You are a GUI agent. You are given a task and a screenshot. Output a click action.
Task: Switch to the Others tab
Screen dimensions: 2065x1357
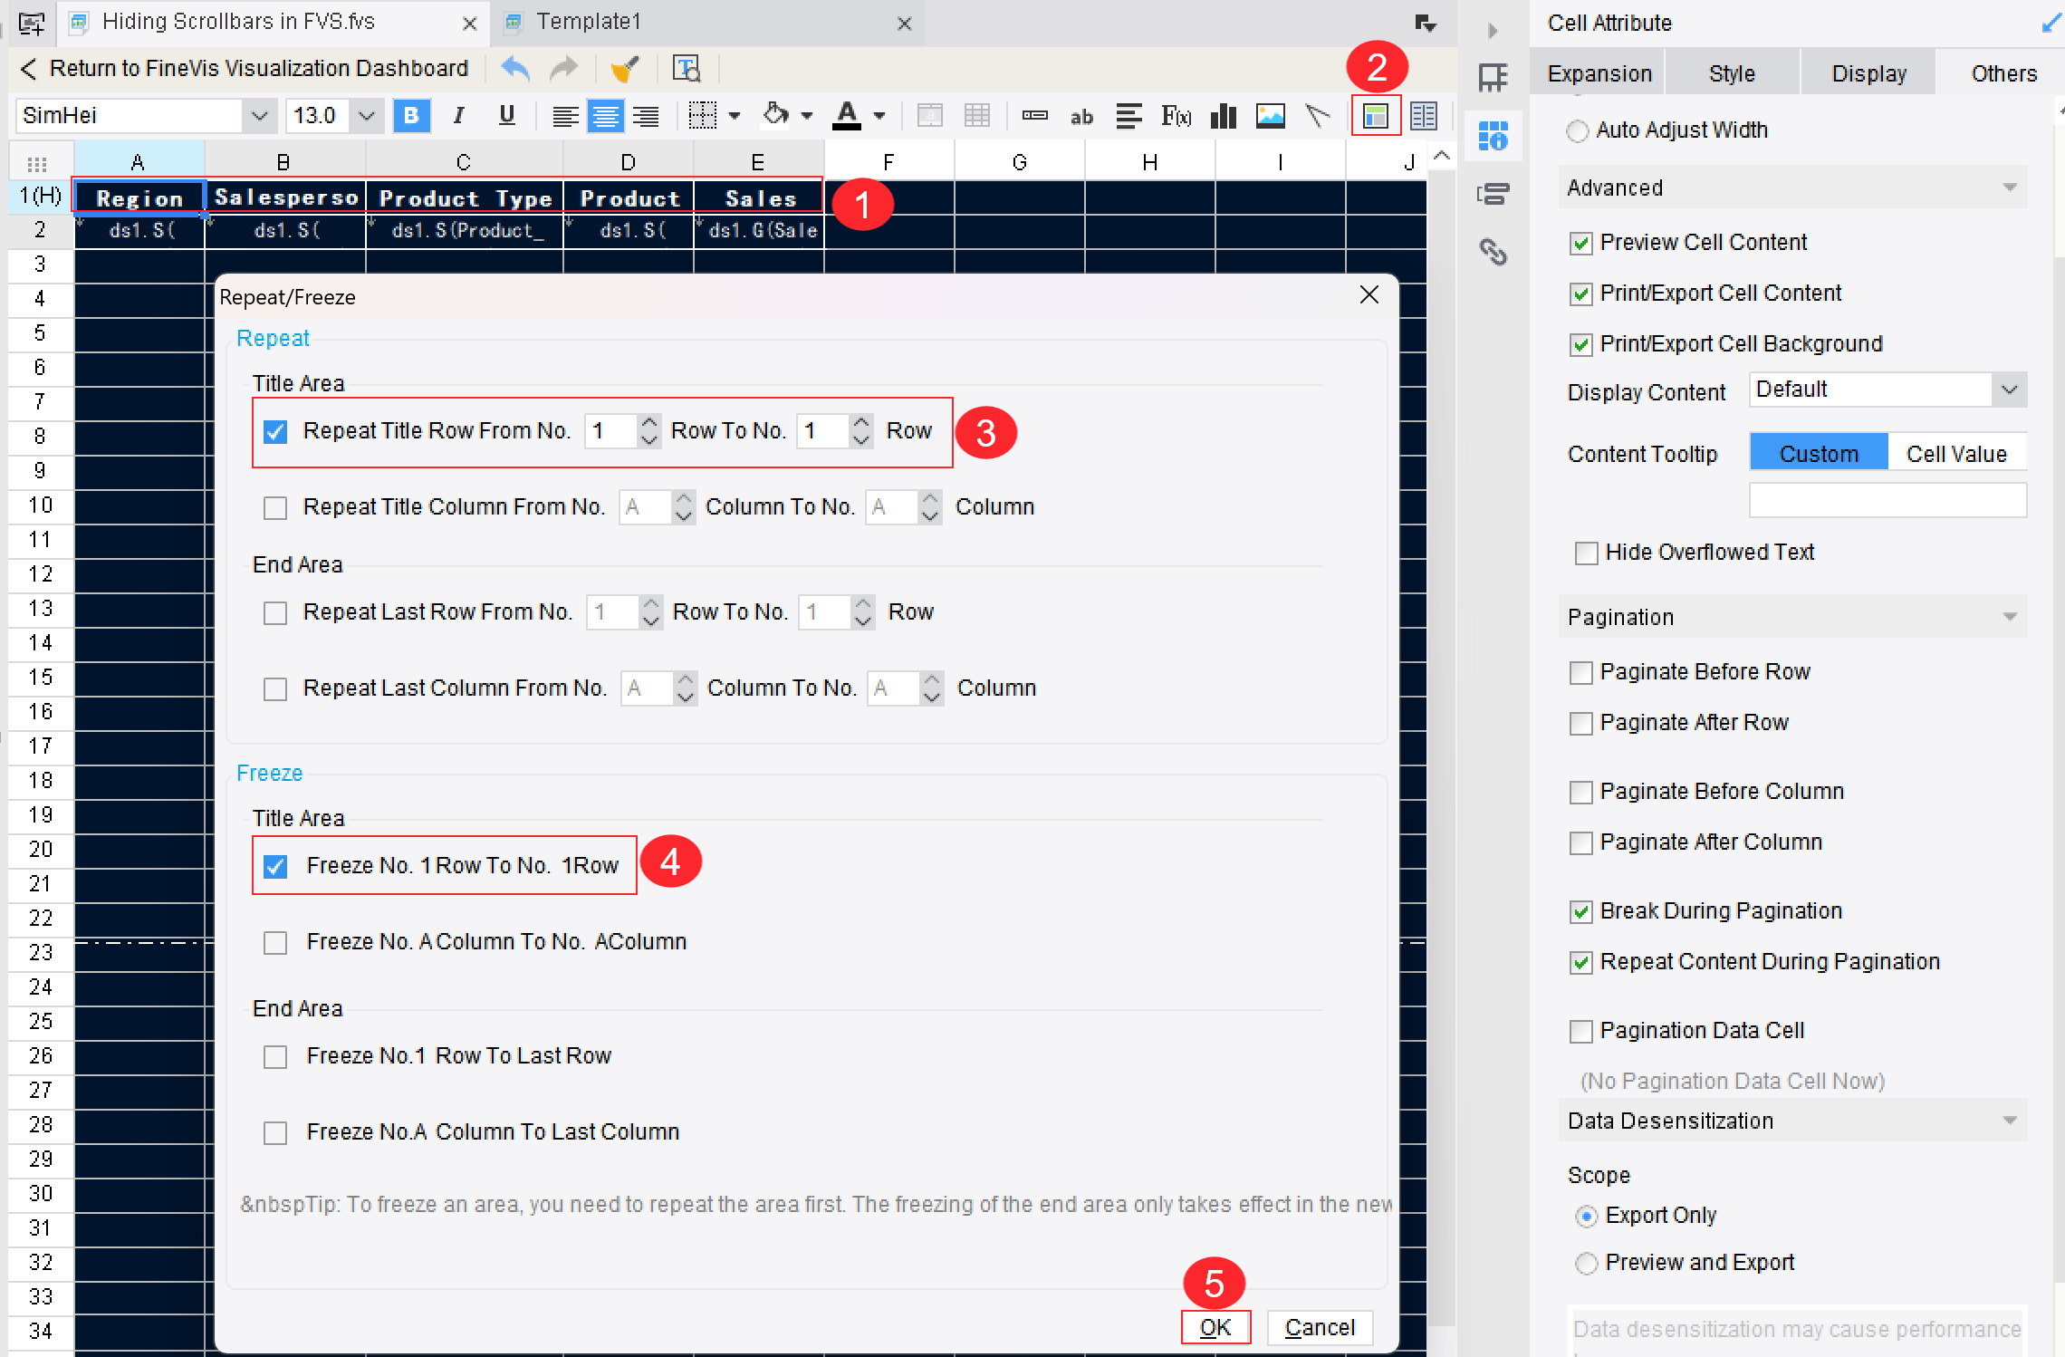(2003, 73)
